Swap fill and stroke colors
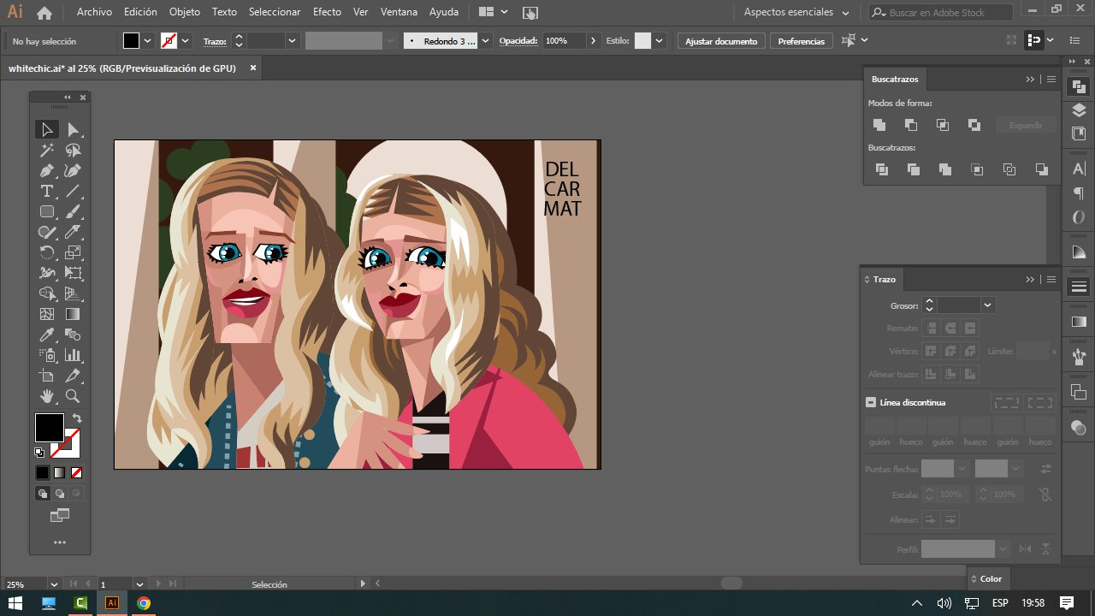The height and width of the screenshot is (616, 1095). click(76, 418)
